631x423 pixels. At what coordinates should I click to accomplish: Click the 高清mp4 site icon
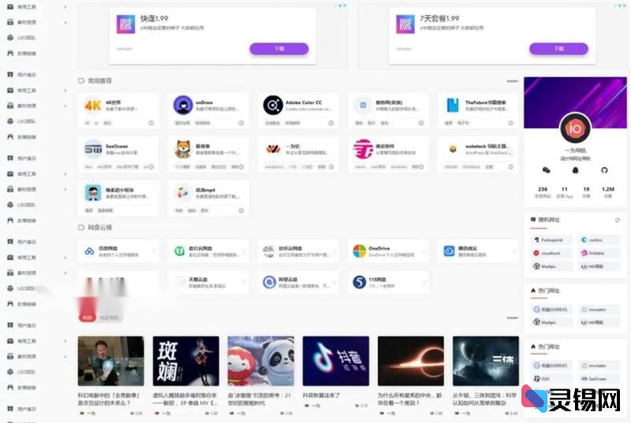(x=183, y=193)
